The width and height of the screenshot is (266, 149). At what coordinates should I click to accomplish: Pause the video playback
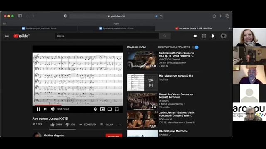coord(39,109)
